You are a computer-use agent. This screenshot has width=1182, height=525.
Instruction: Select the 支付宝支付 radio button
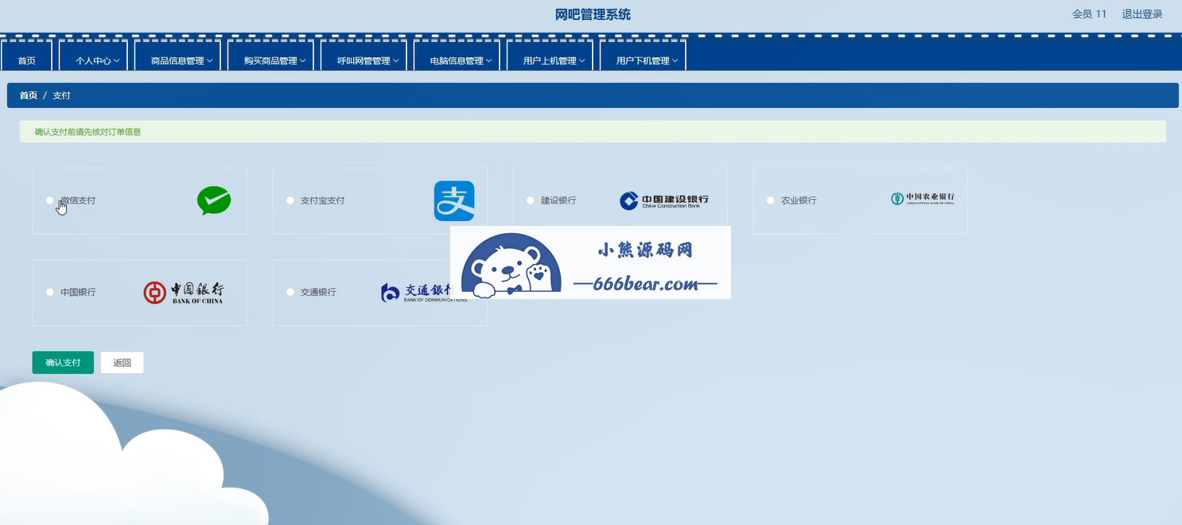(x=290, y=200)
